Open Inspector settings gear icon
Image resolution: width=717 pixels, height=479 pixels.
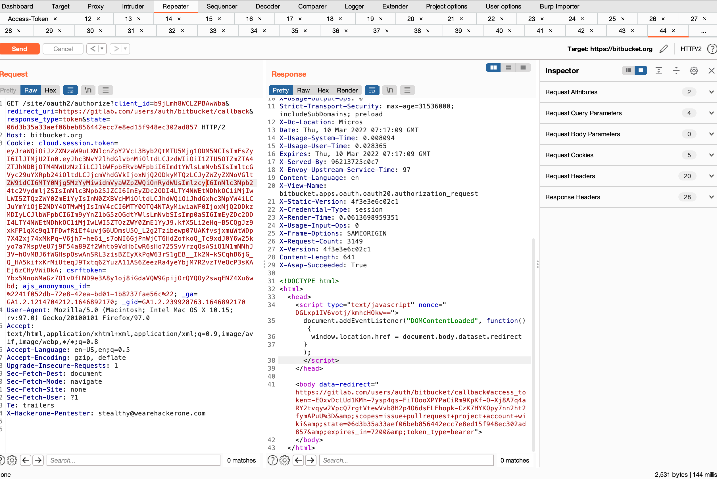pos(694,71)
